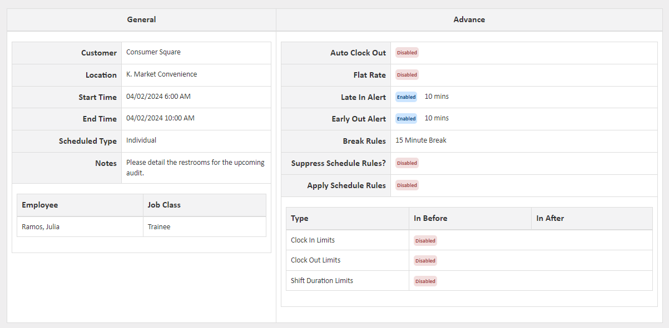Click the Shift Duration Limits Disabled badge
Image resolution: width=669 pixels, height=328 pixels.
tap(425, 281)
